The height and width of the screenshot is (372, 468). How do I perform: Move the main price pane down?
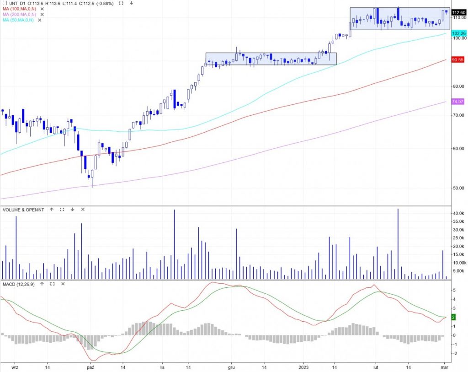click(x=132, y=3)
